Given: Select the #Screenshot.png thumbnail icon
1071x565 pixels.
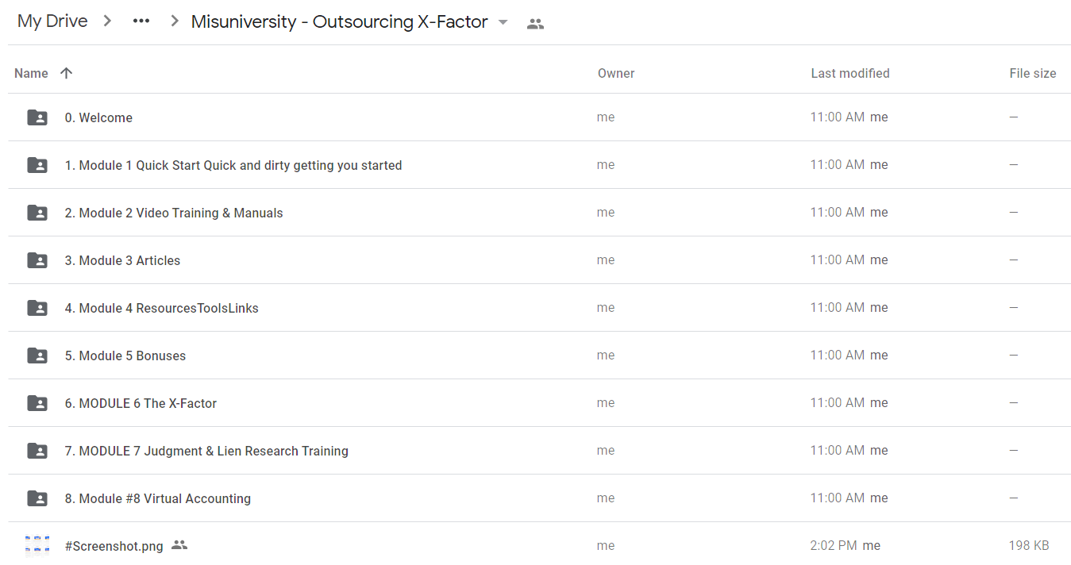Looking at the screenshot, I should coord(37,546).
